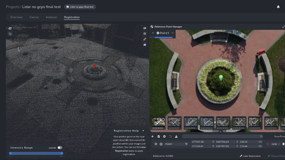Reset view with the home icon
The image size is (285, 160).
point(145,45)
